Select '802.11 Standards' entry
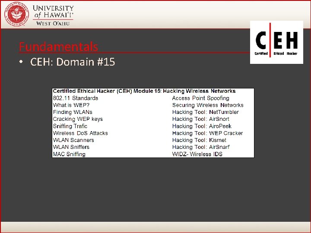The width and height of the screenshot is (311, 233). 75,98
